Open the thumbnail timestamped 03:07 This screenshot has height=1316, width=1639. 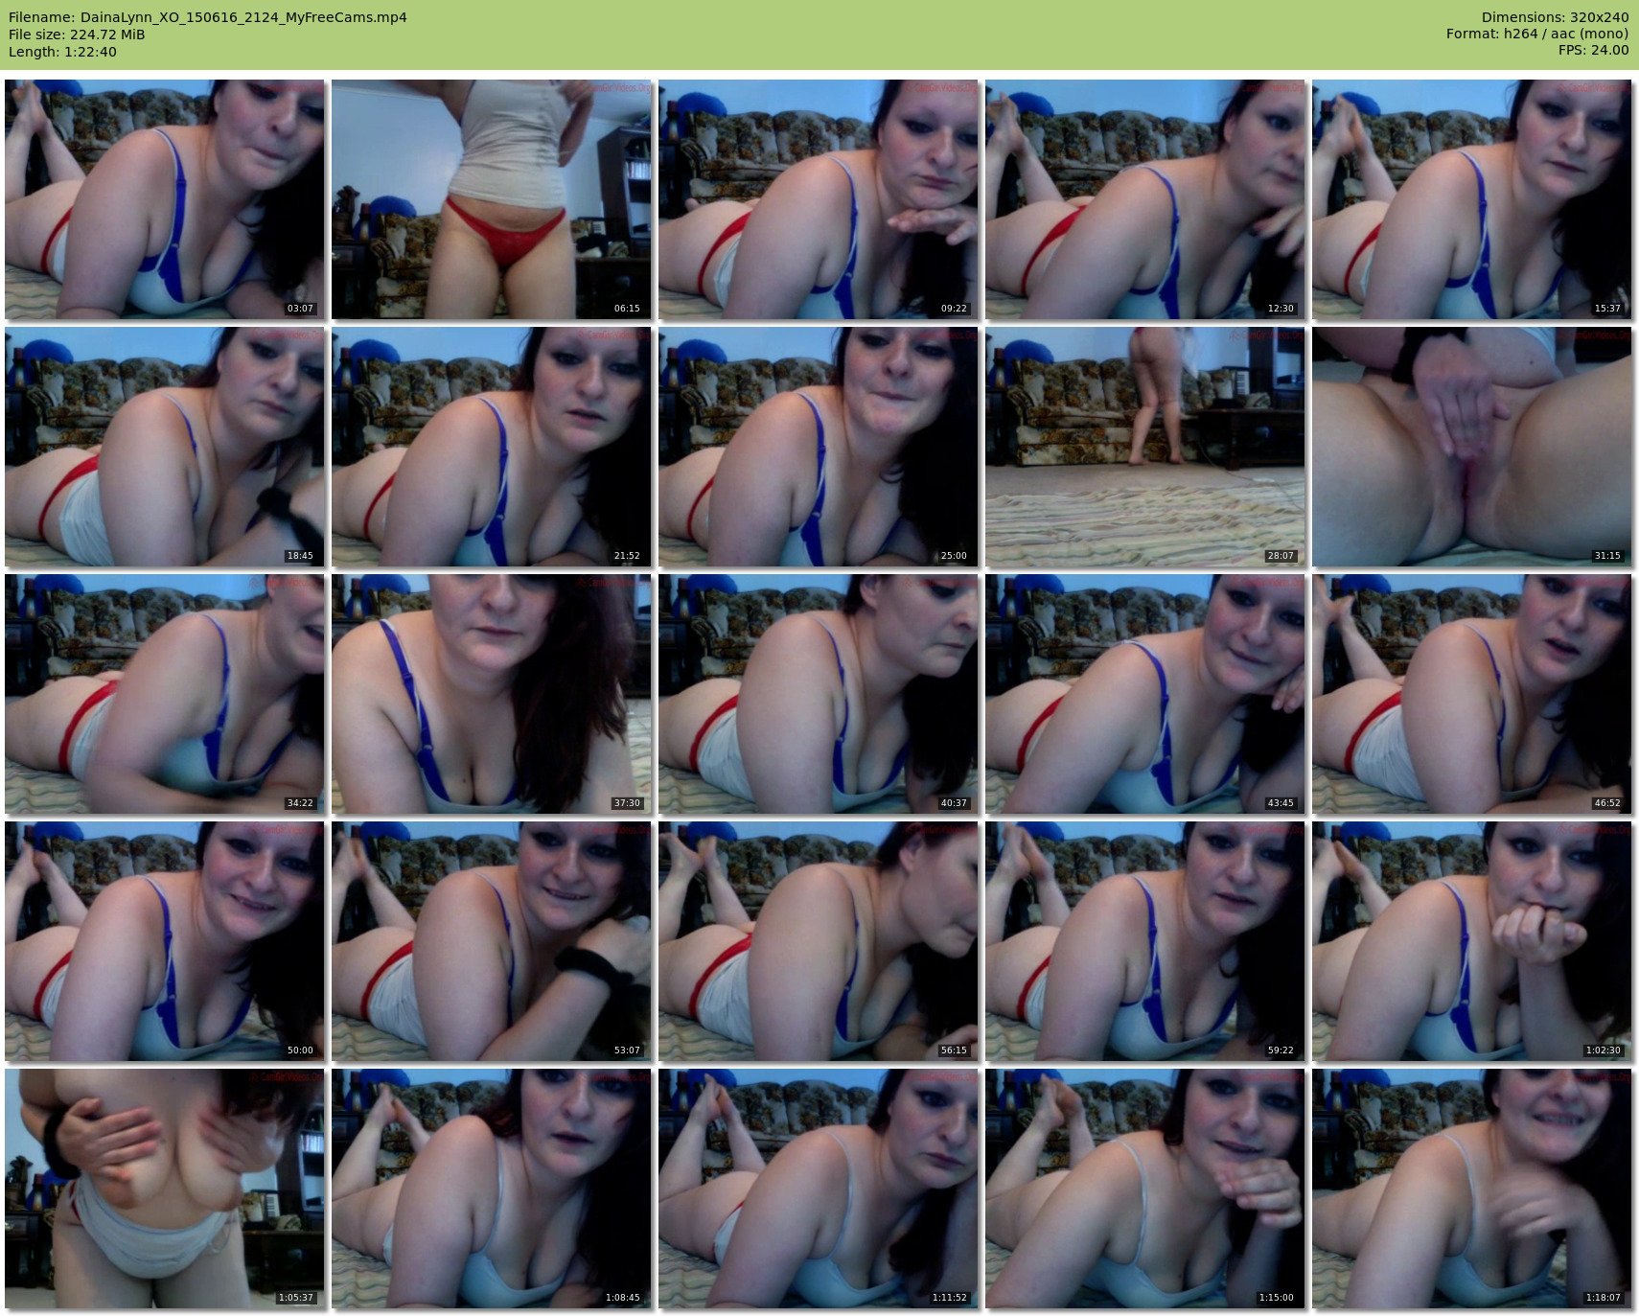[165, 199]
